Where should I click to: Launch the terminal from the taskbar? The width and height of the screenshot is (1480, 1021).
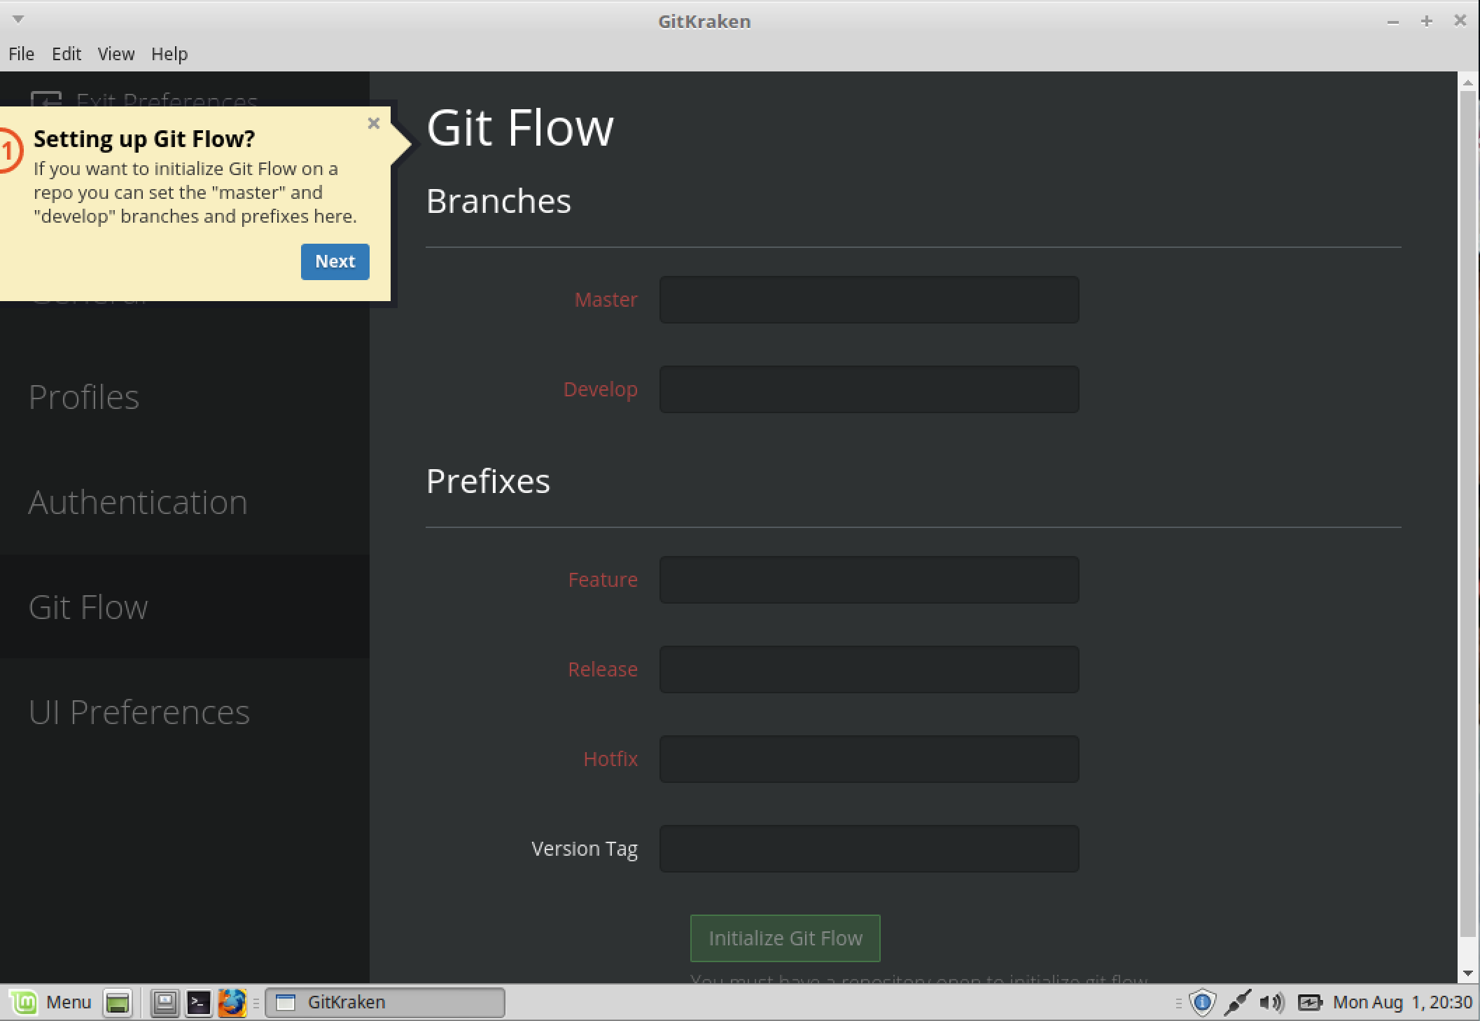199,1003
